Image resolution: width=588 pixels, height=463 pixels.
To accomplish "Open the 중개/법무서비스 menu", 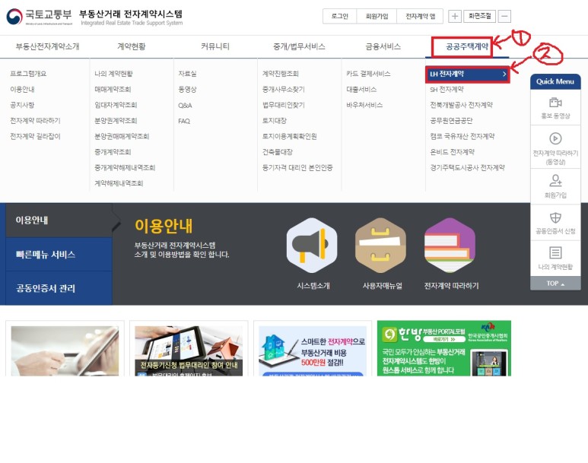I will pos(299,46).
